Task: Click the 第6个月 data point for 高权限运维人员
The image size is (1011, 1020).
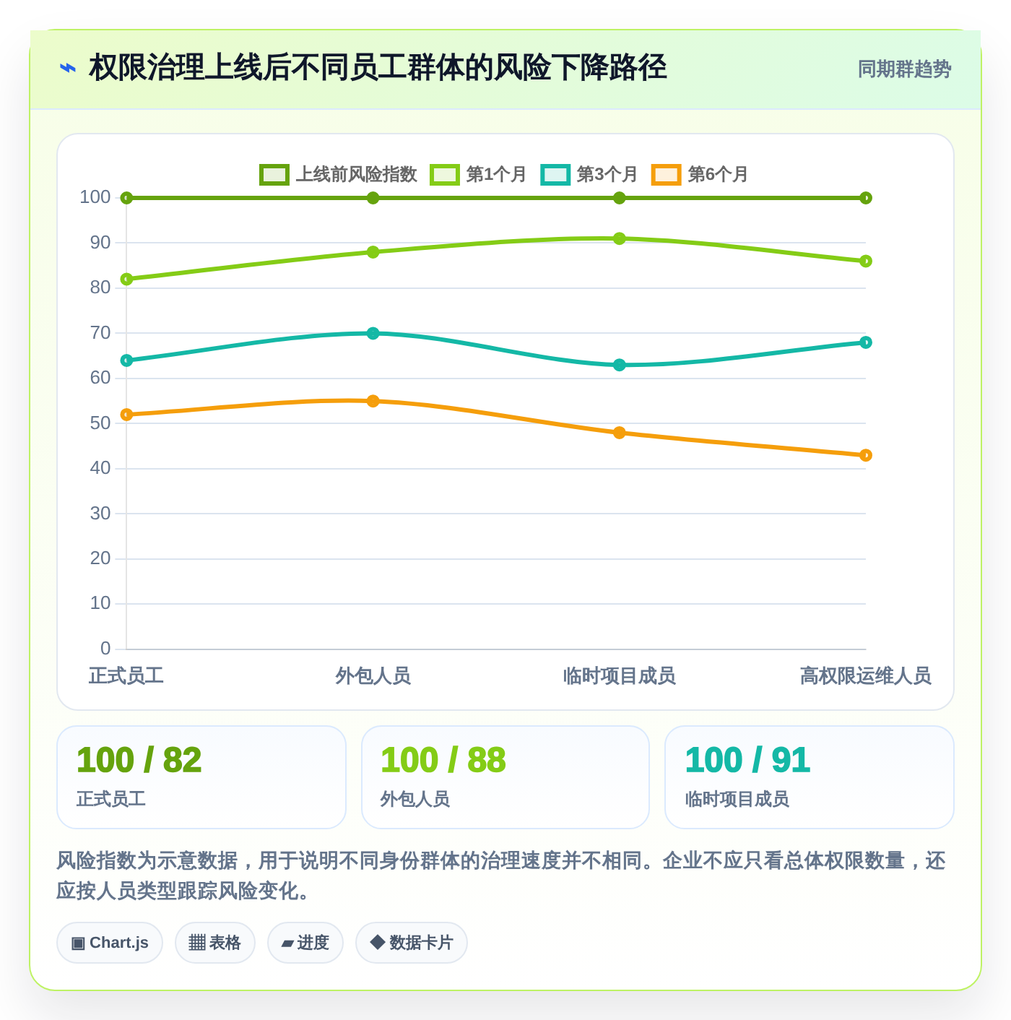Action: pyautogui.click(x=866, y=455)
